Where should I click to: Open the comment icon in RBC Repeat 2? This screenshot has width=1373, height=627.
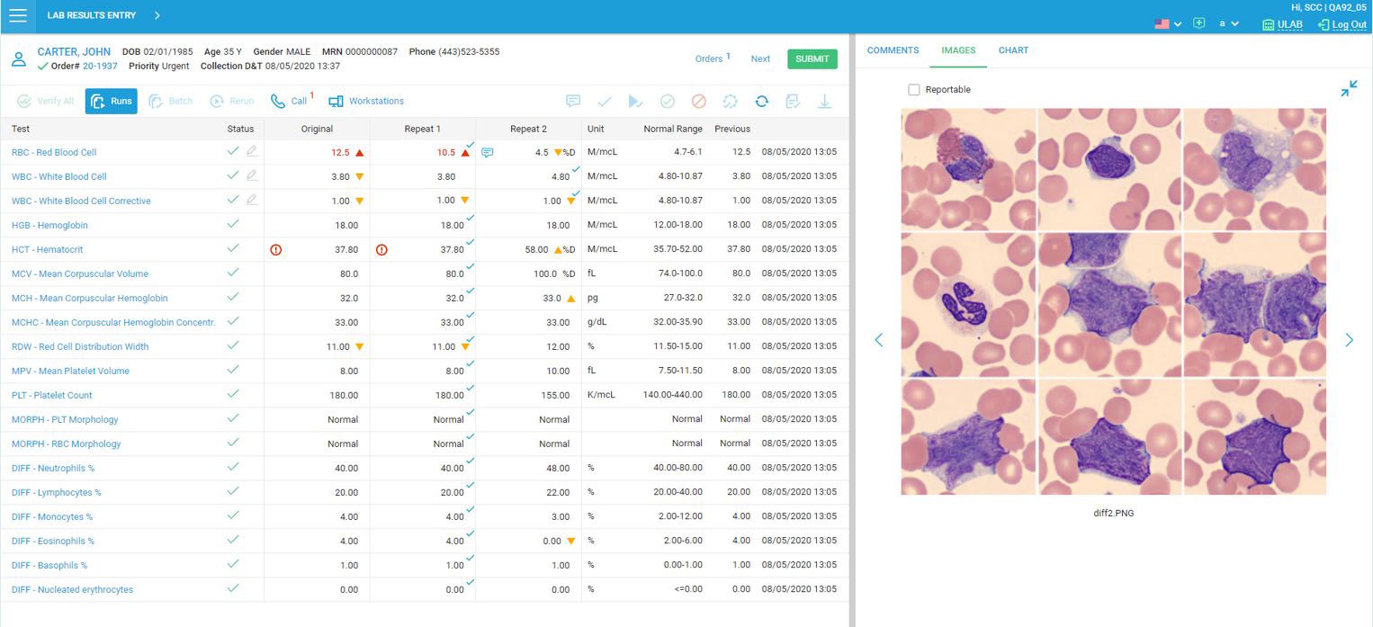click(x=488, y=153)
